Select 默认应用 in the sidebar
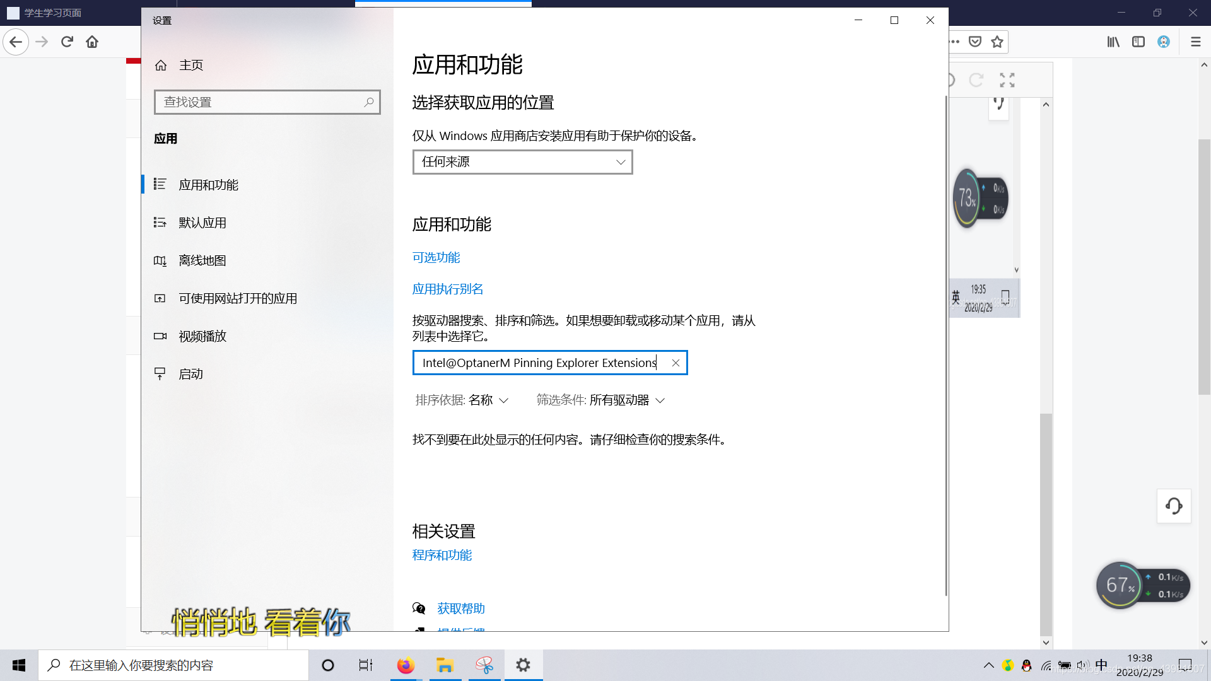The width and height of the screenshot is (1211, 681). 202,223
